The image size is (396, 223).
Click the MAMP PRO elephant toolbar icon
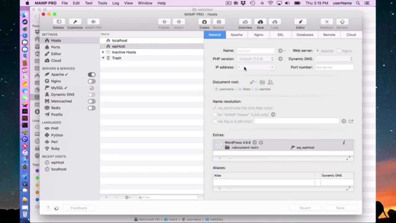point(93,22)
